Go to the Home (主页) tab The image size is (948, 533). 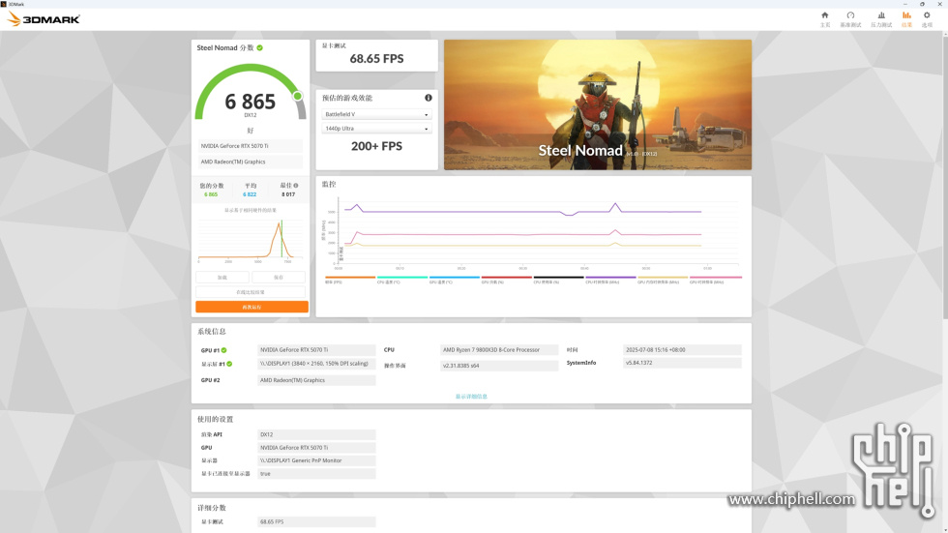(x=824, y=19)
